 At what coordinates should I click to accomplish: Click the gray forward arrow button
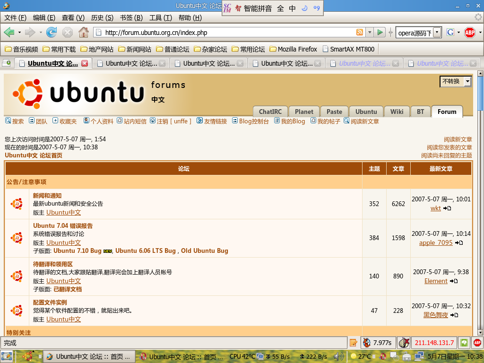click(30, 32)
